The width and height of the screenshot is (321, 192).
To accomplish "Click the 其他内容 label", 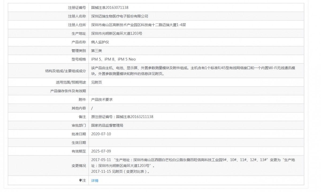I will pos(79,108).
